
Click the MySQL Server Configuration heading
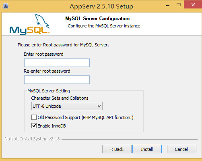click(97, 19)
